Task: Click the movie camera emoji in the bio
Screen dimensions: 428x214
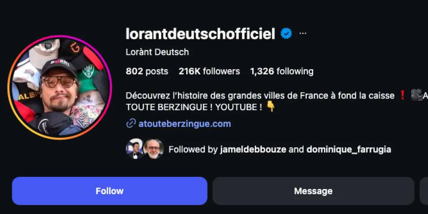Action: (x=416, y=96)
